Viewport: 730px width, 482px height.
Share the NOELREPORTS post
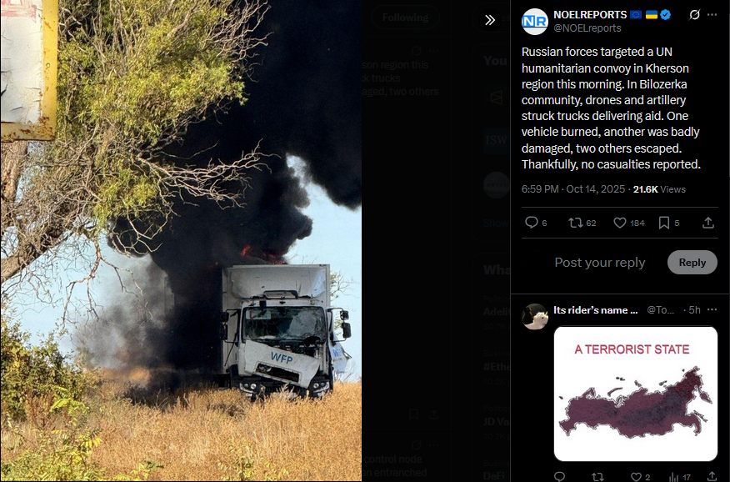708,223
